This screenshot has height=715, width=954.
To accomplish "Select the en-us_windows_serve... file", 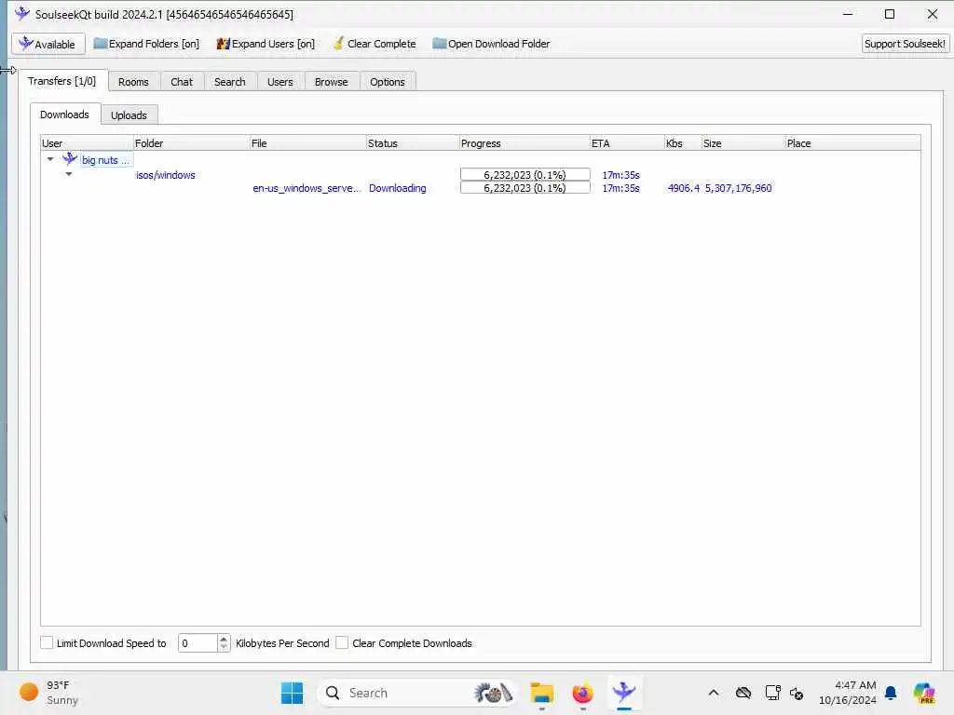I will tap(307, 188).
